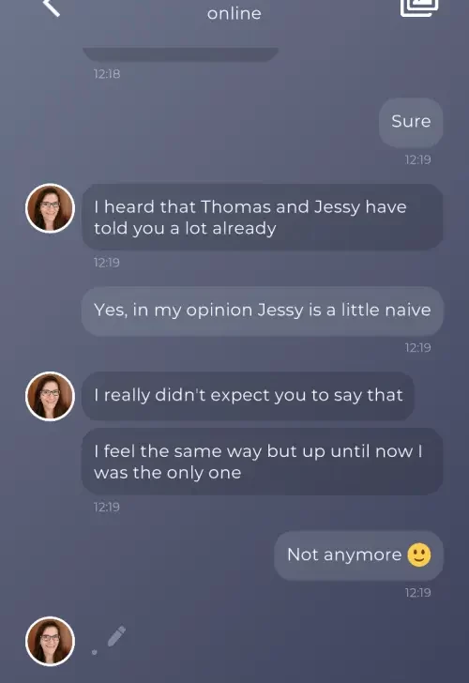Viewport: 469px width, 683px height.
Task: Tap the smiley emoji in Not anymore message
Action: coord(419,555)
